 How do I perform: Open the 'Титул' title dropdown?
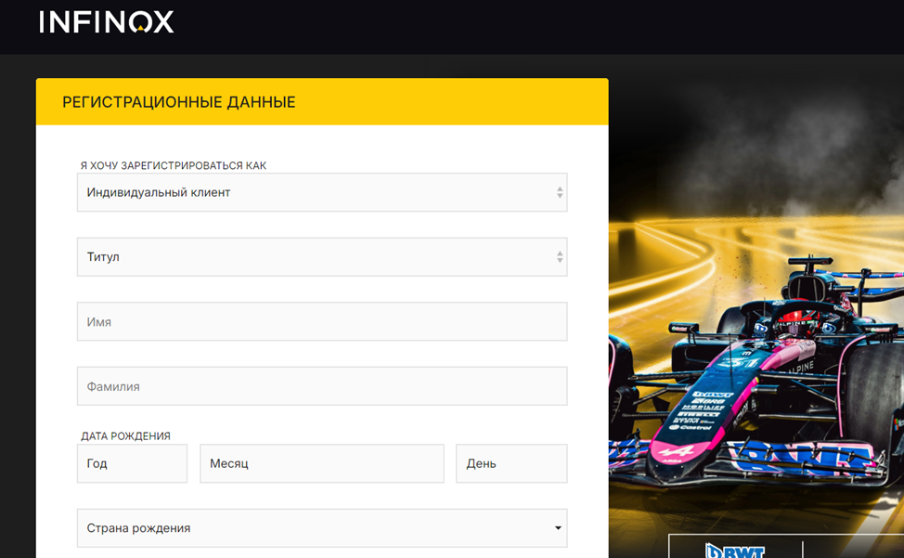click(x=322, y=257)
